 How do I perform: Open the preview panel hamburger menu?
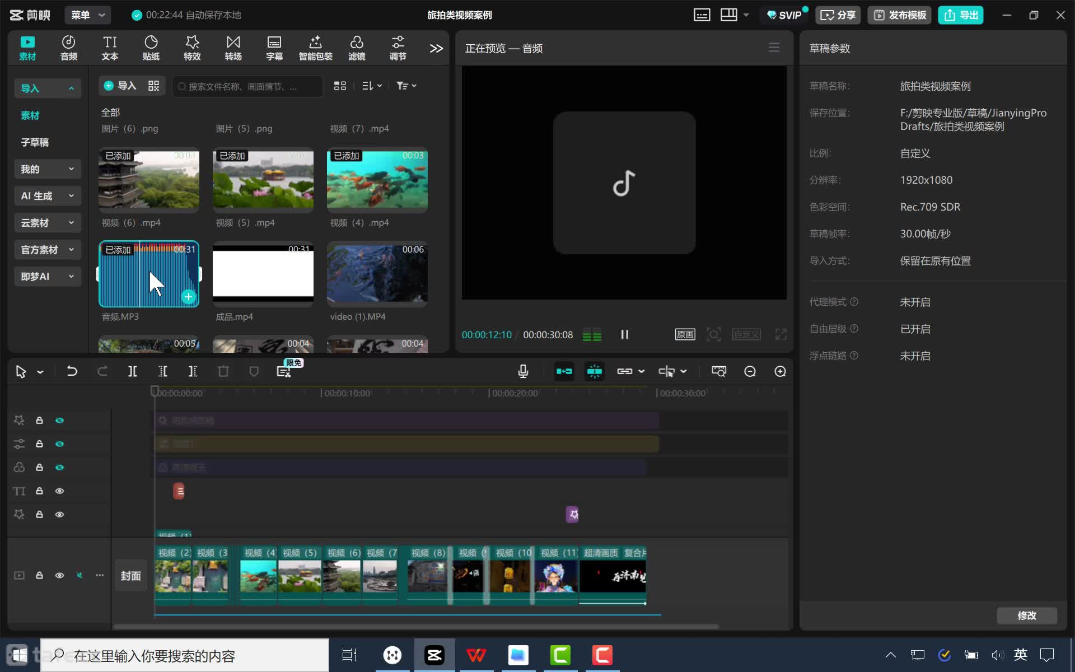[774, 48]
